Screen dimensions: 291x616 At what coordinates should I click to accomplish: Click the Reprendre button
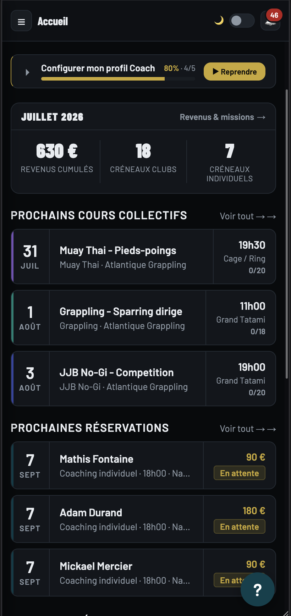(235, 72)
